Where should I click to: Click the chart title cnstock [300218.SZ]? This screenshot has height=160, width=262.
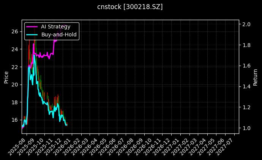pyautogui.click(x=131, y=7)
